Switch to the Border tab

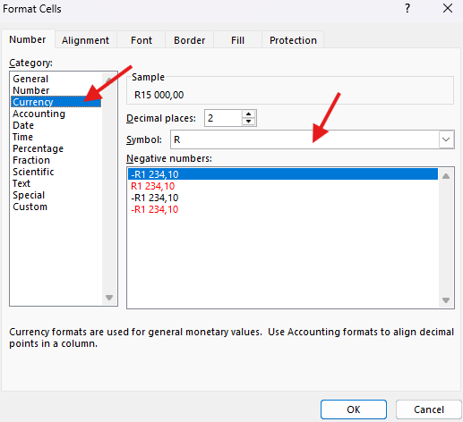(190, 40)
